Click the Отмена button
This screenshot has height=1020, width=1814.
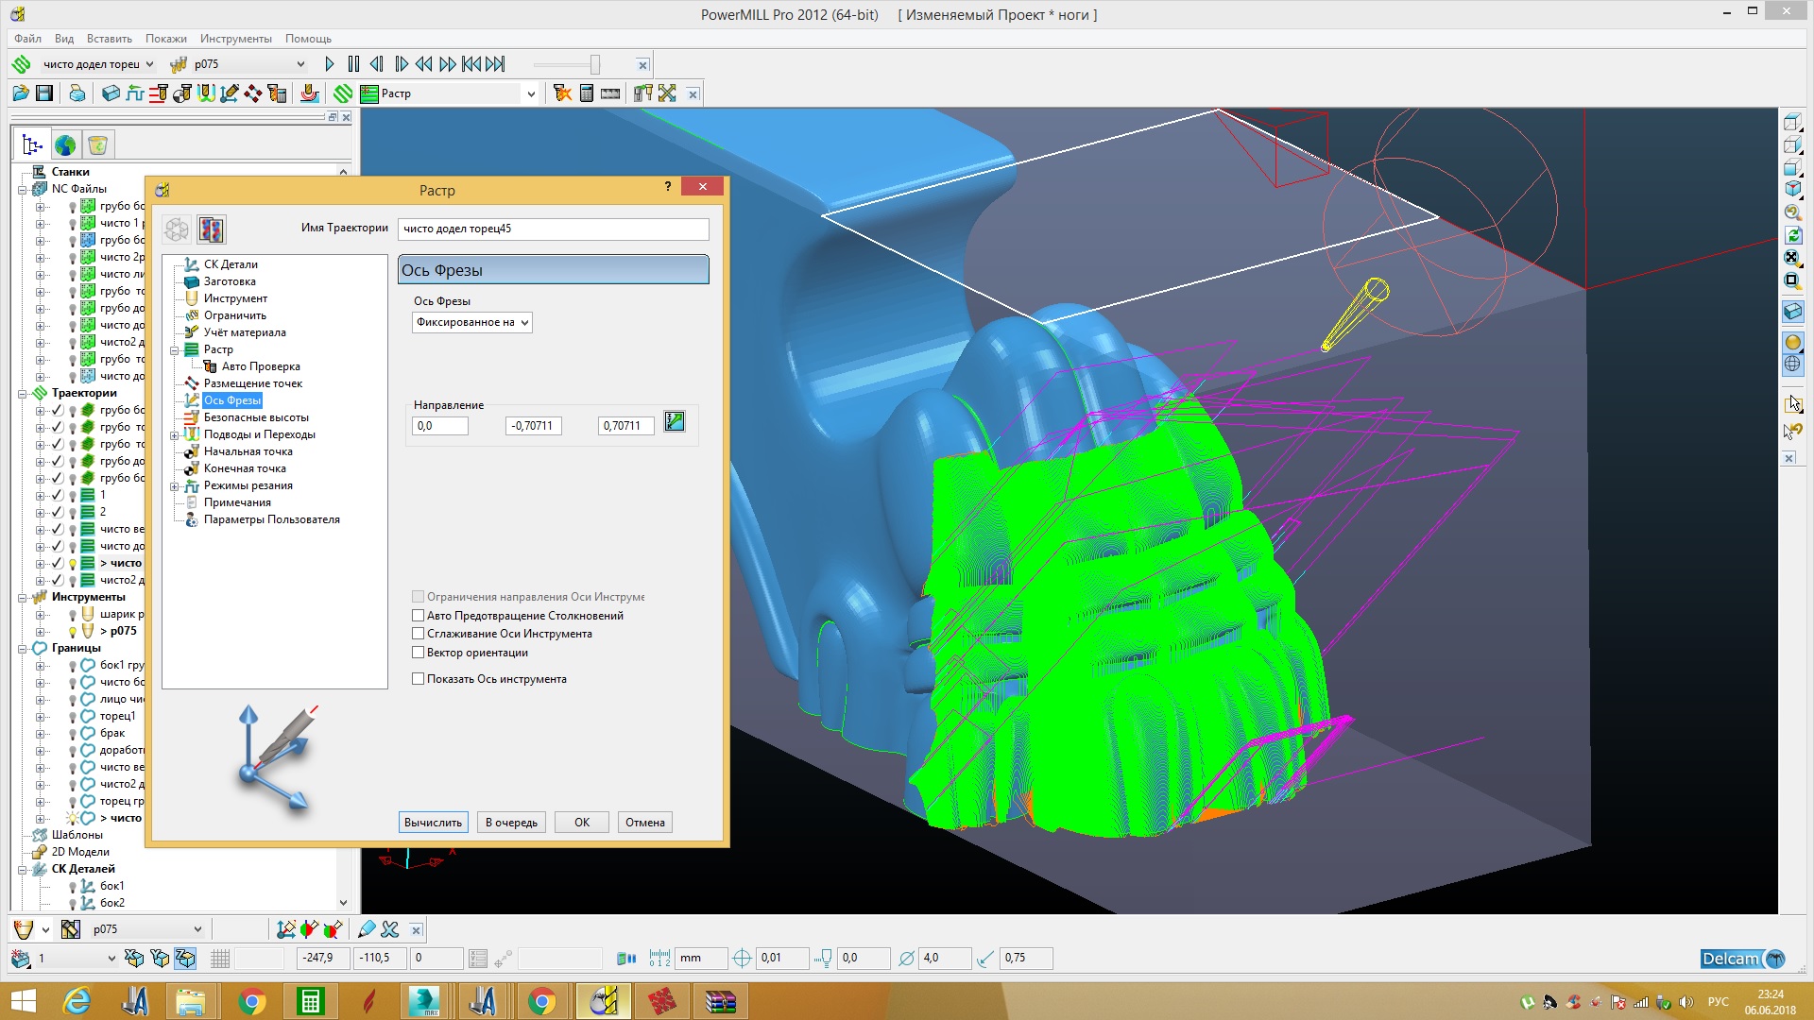pyautogui.click(x=644, y=823)
